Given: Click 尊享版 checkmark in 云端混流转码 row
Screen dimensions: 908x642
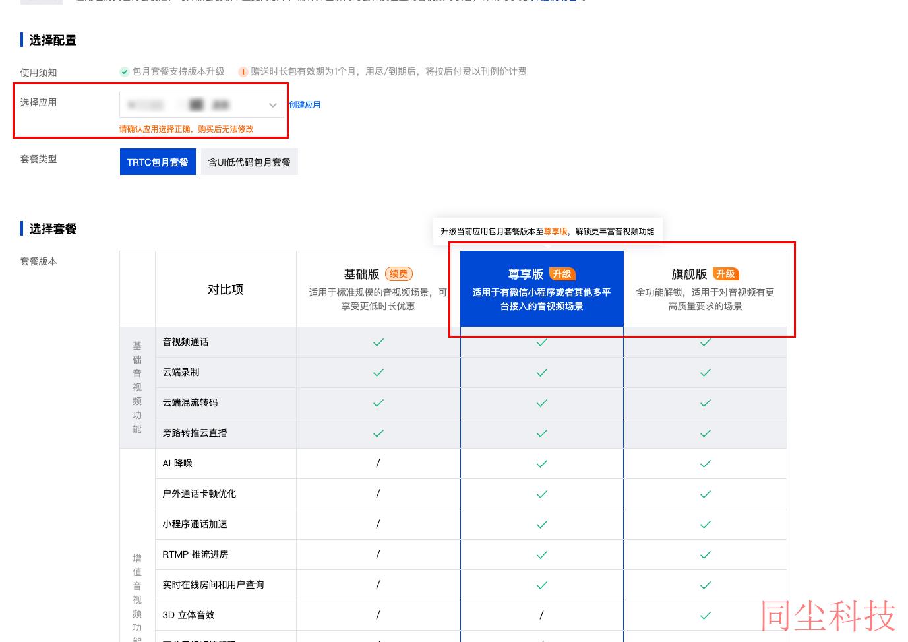Looking at the screenshot, I should tap(542, 403).
